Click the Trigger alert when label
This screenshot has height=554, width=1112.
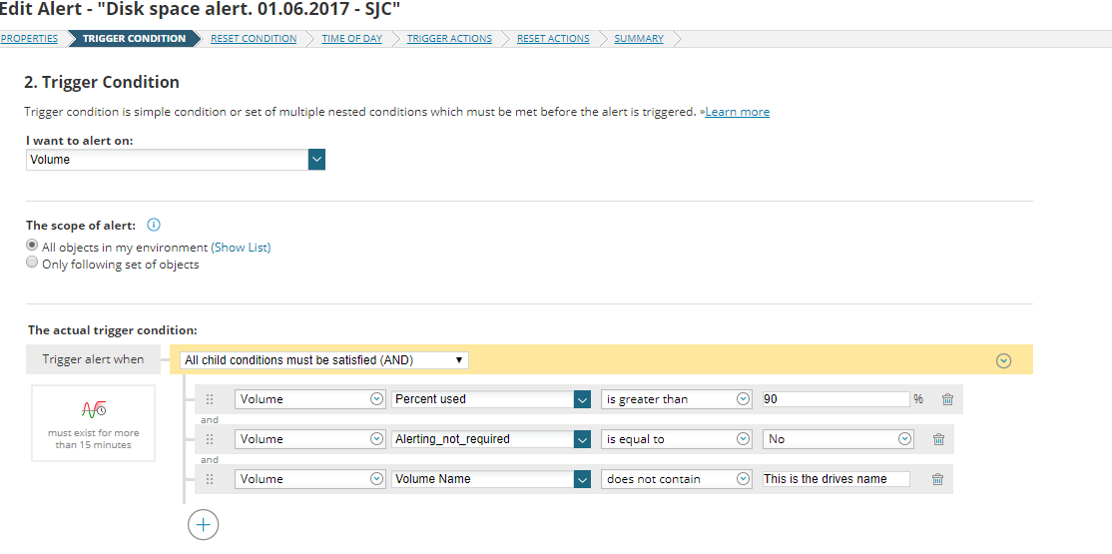93,359
